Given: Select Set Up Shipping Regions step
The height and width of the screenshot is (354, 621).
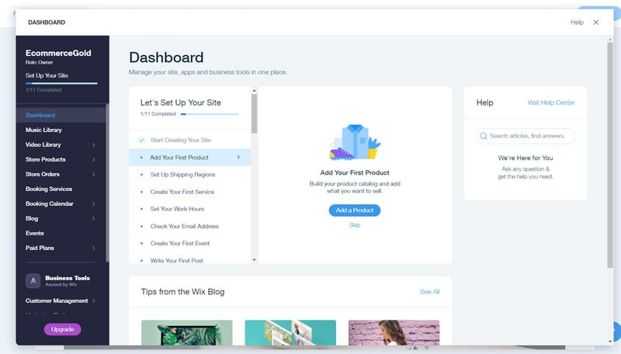Looking at the screenshot, I should [190, 175].
